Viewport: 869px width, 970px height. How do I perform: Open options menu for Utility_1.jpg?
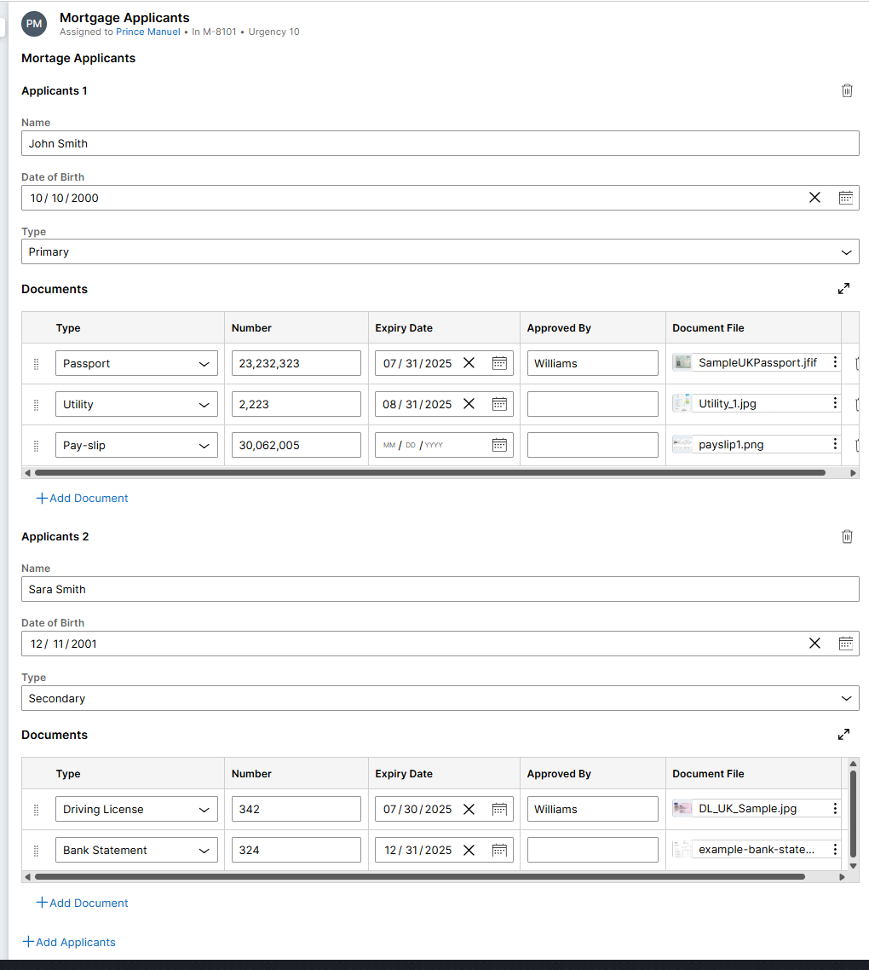point(833,403)
